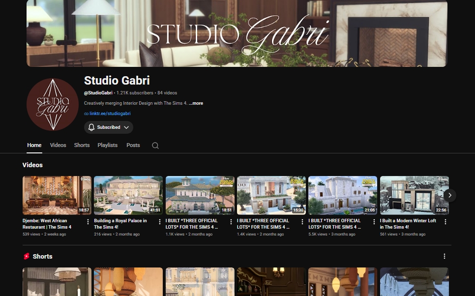The height and width of the screenshot is (296, 475).
Task: Open the Modern Winter Loft thumbnail
Action: (x=415, y=195)
